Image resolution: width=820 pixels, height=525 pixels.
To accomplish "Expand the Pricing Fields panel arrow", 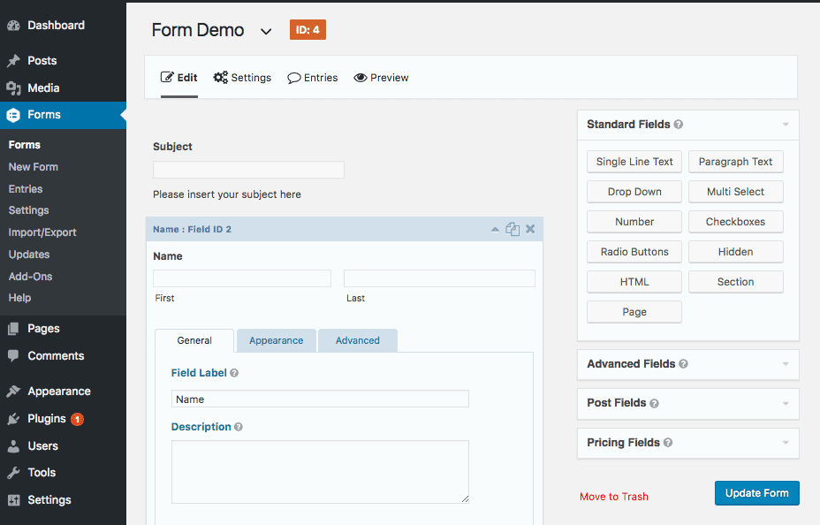I will (x=786, y=443).
